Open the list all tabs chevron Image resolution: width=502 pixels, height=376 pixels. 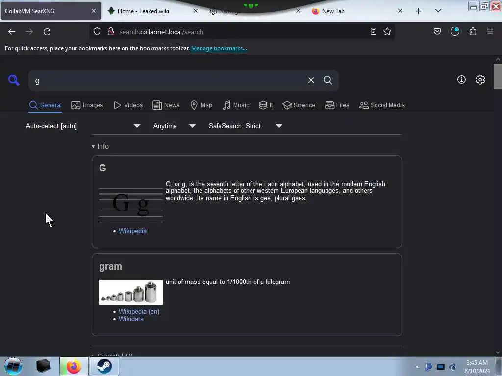(438, 11)
